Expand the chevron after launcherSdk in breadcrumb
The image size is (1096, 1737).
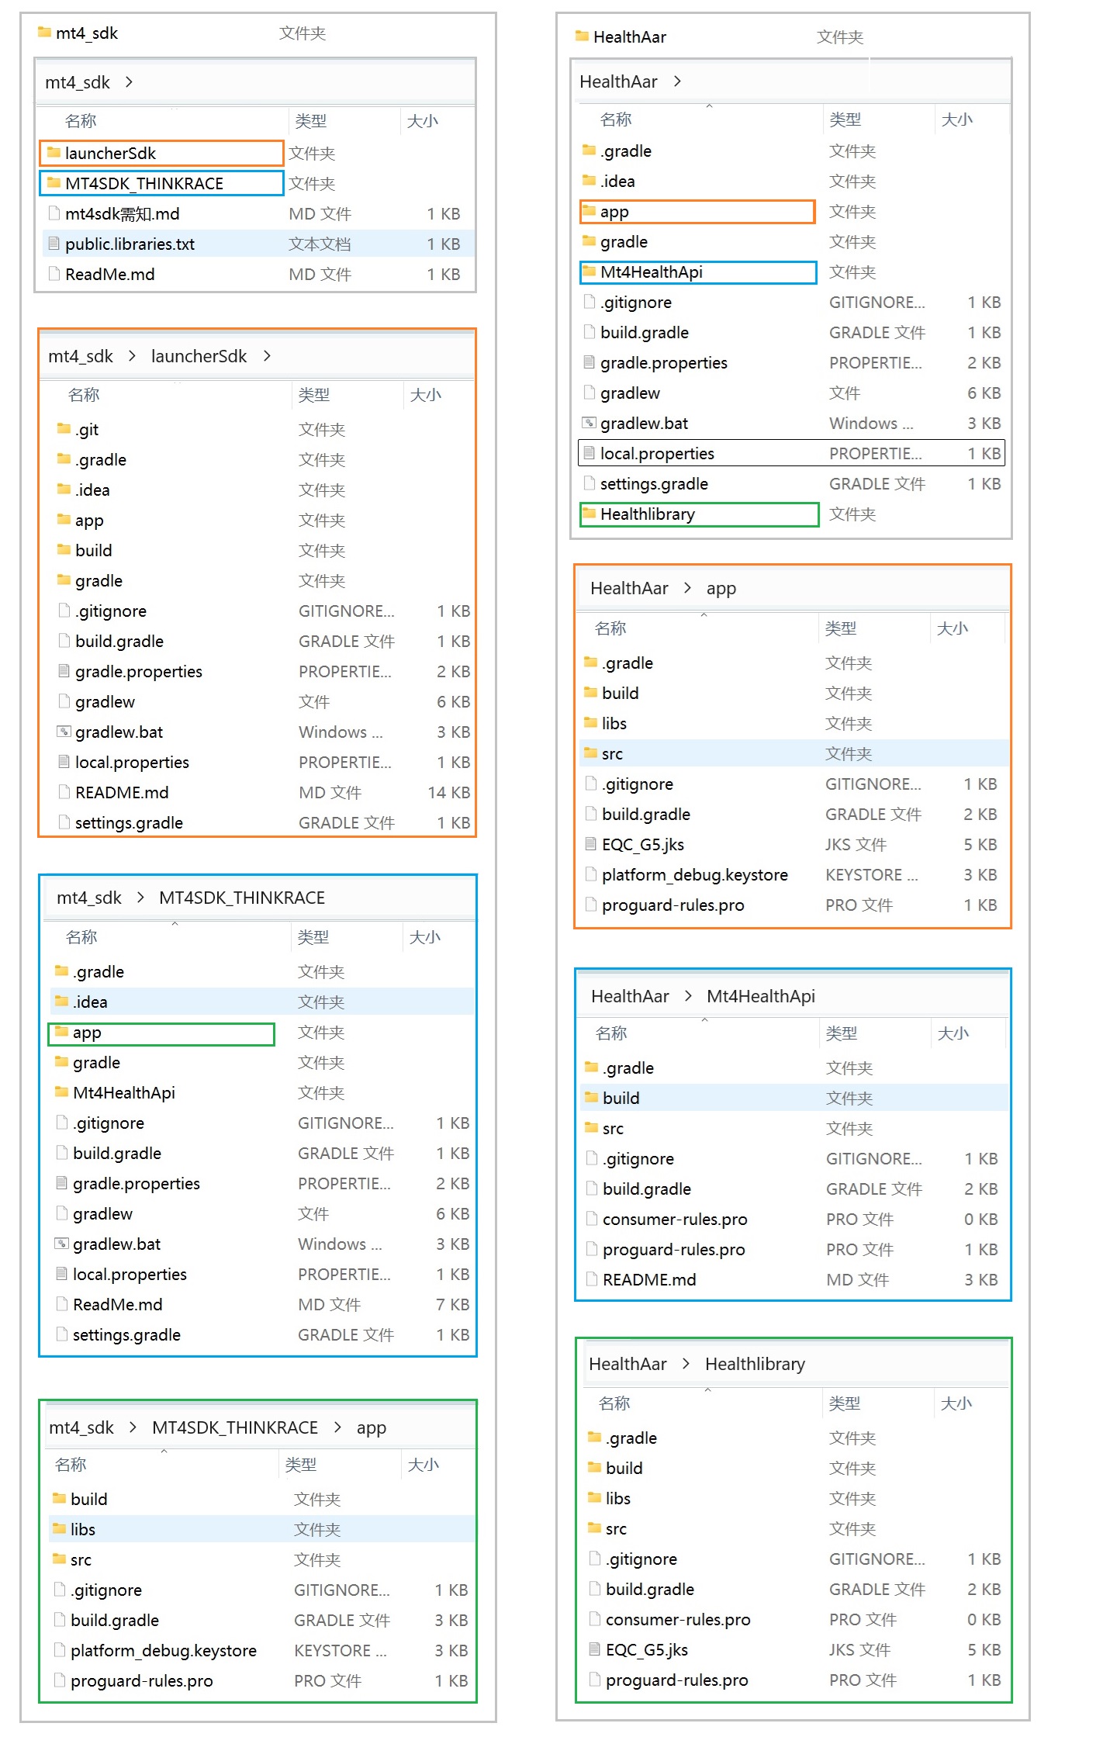[x=268, y=356]
